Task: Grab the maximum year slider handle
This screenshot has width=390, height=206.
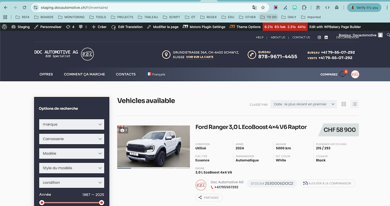Action: tap(101, 202)
